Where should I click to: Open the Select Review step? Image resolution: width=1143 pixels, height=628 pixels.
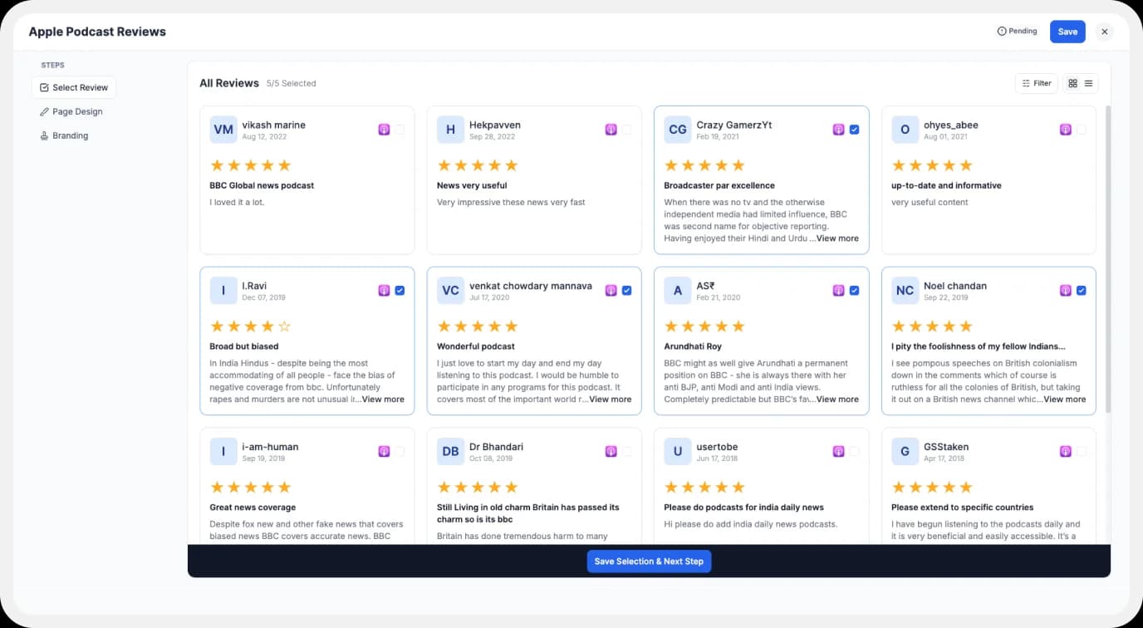73,87
